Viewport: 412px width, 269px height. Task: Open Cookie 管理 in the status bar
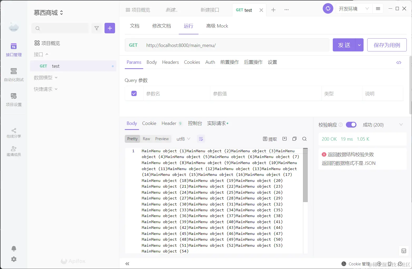pyautogui.click(x=356, y=264)
